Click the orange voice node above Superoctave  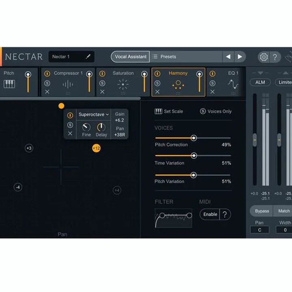point(61,106)
